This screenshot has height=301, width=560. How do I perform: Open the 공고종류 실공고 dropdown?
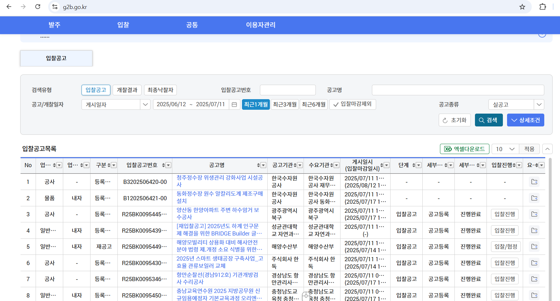[516, 105]
